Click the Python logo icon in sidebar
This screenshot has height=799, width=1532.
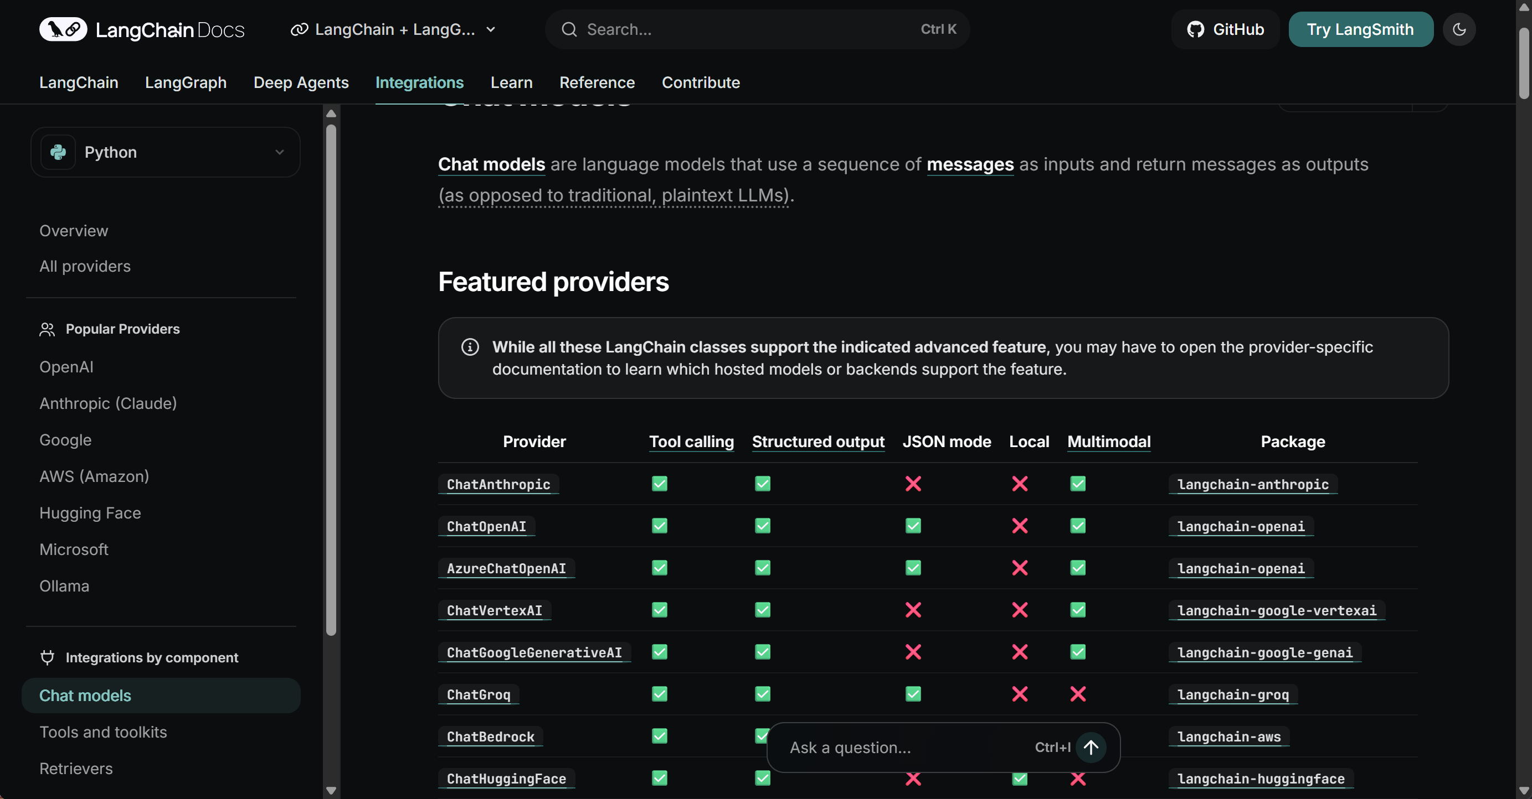point(58,152)
